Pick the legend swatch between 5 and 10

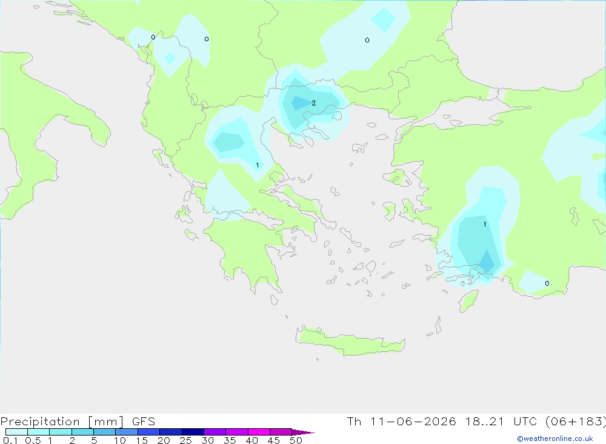coord(105,432)
